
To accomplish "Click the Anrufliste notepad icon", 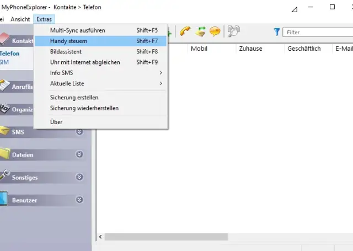I will click(x=4, y=86).
